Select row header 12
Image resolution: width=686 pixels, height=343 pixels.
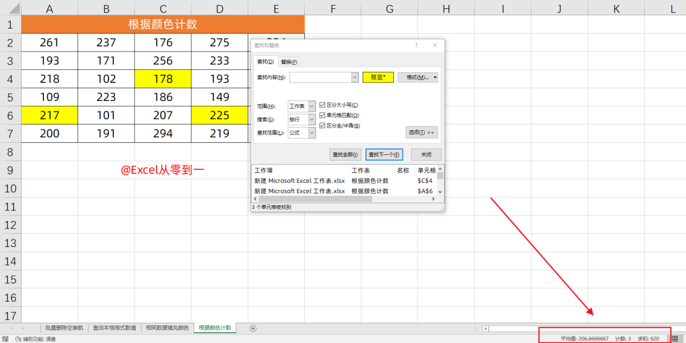(x=11, y=224)
